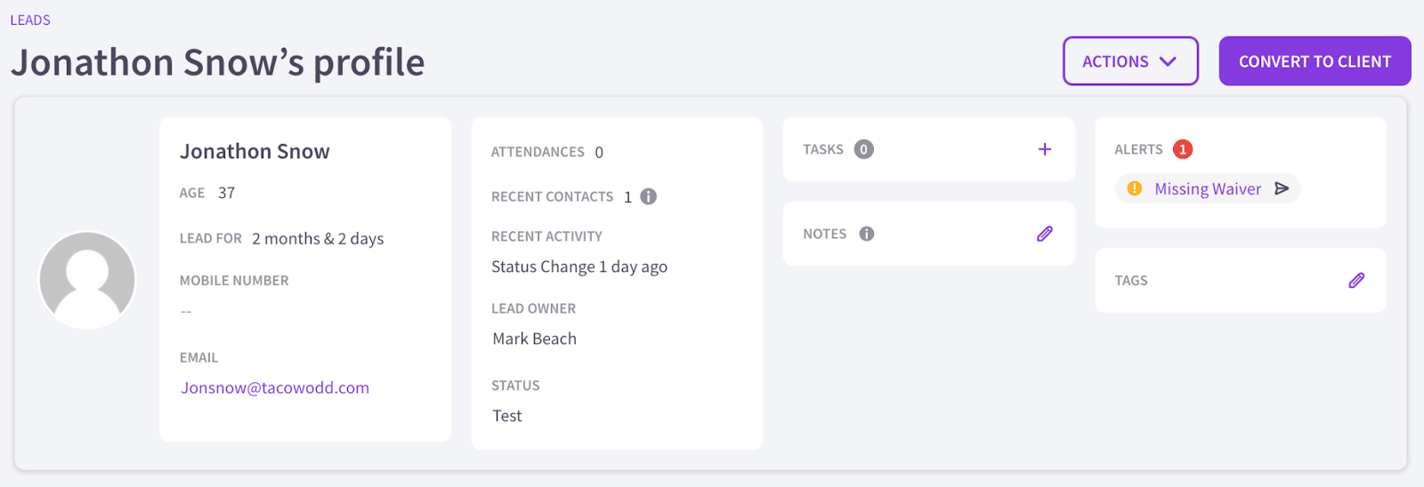The image size is (1424, 487).
Task: Click the Jonathon Snow name heading
Action: tap(255, 151)
